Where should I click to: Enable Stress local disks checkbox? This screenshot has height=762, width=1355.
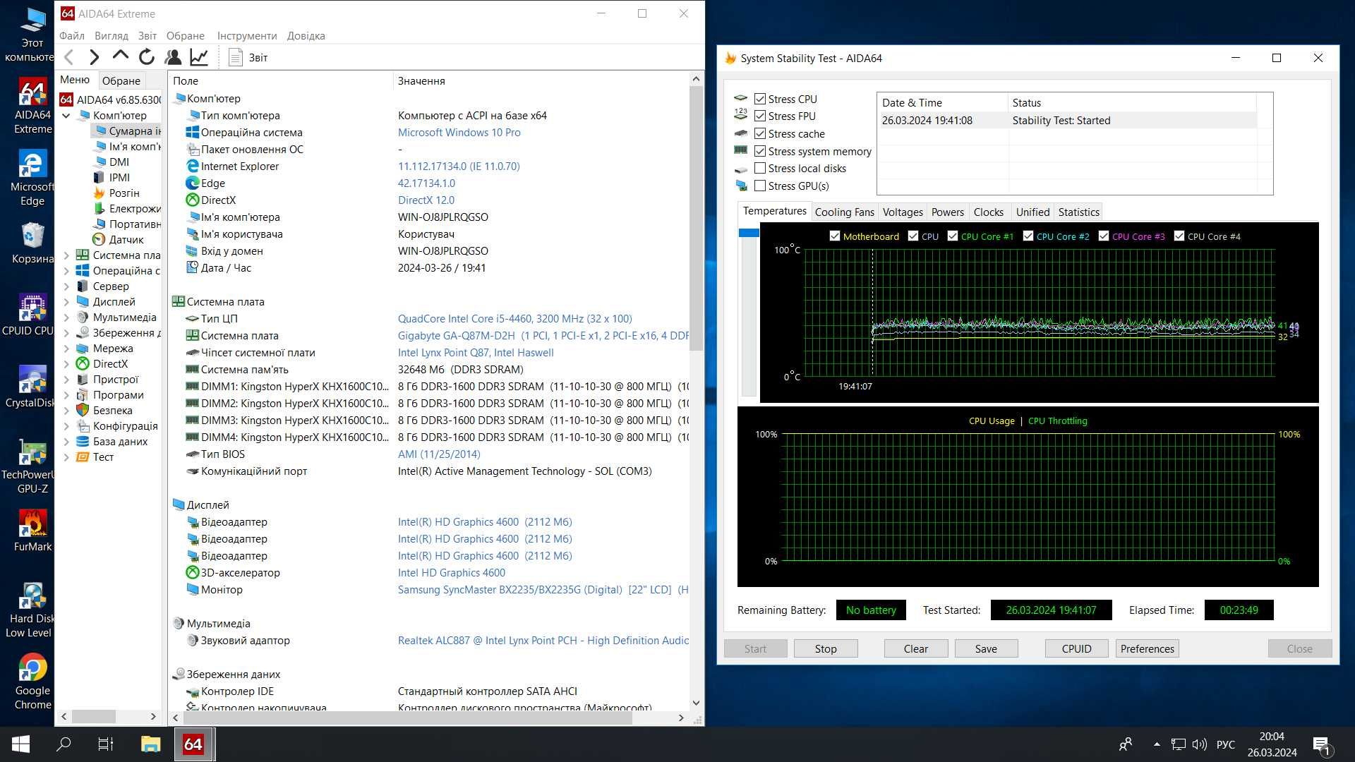point(760,168)
